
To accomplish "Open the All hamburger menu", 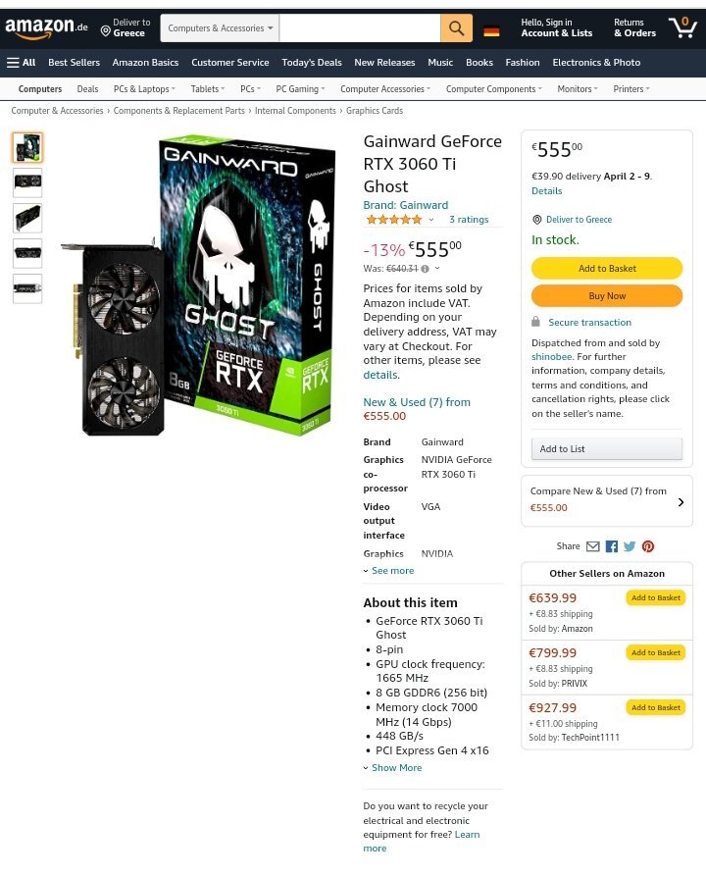I will point(22,63).
